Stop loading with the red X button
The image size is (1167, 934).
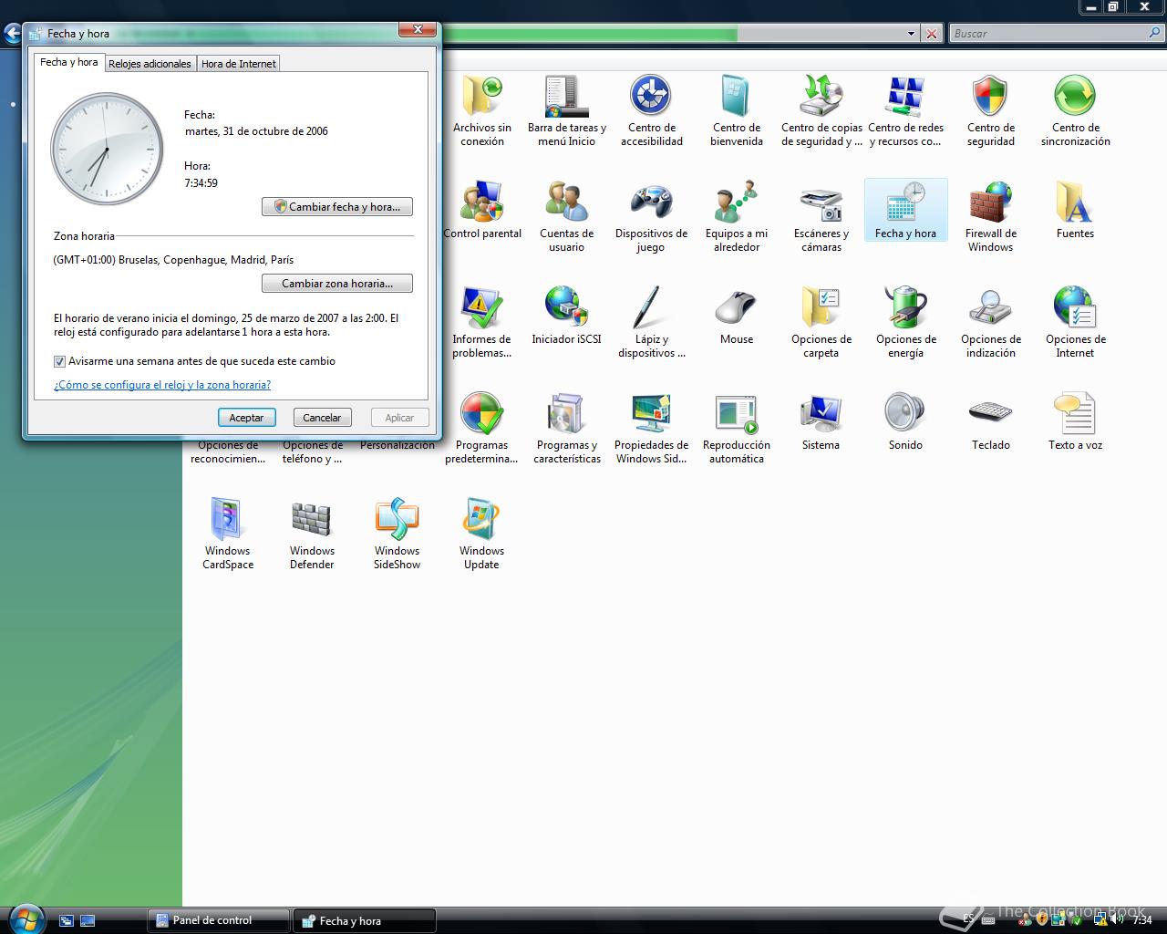[931, 34]
